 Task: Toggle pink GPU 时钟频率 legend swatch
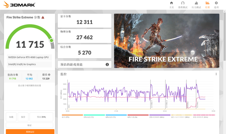(204, 115)
